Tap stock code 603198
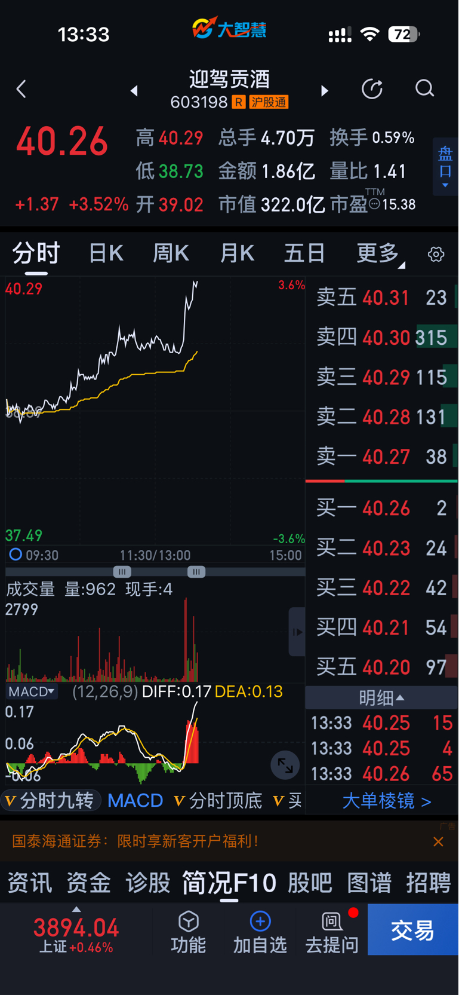459x995 pixels. [x=199, y=102]
